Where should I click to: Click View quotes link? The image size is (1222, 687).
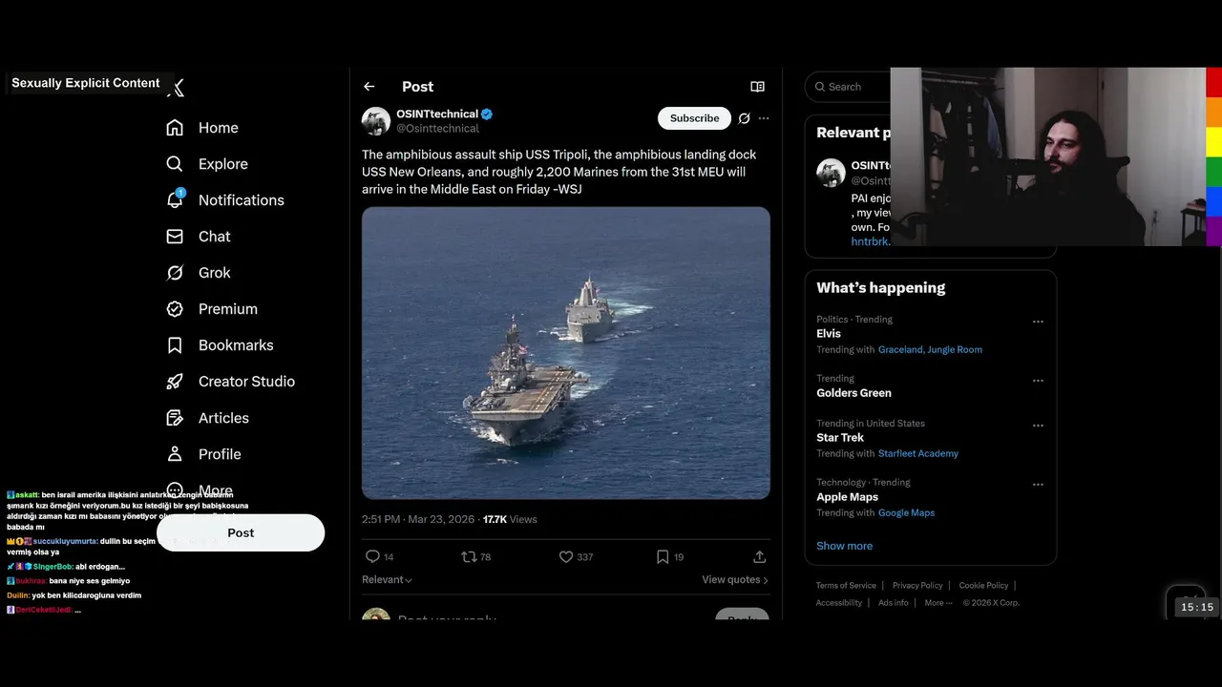click(735, 579)
